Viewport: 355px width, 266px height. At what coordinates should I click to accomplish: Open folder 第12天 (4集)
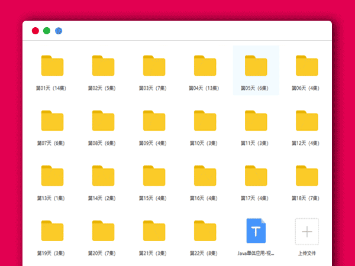(306, 121)
